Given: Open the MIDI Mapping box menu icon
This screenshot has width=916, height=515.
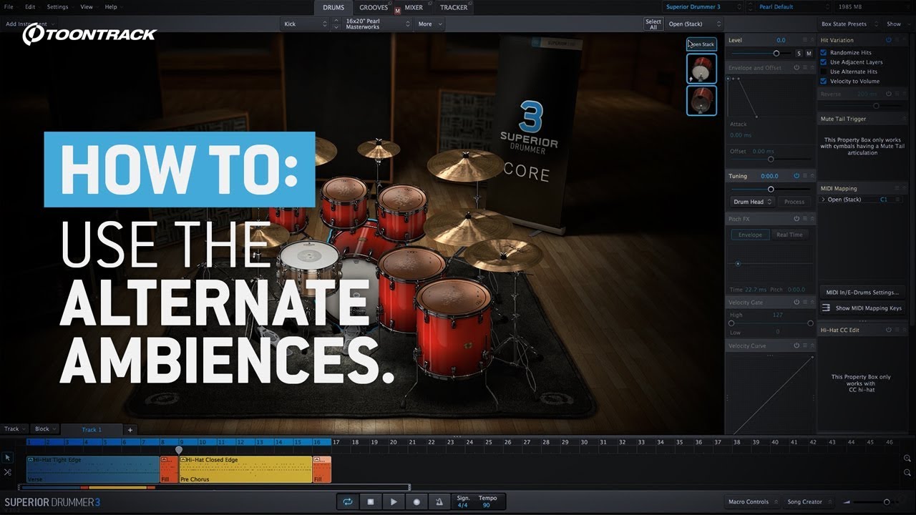Looking at the screenshot, I should click(897, 189).
